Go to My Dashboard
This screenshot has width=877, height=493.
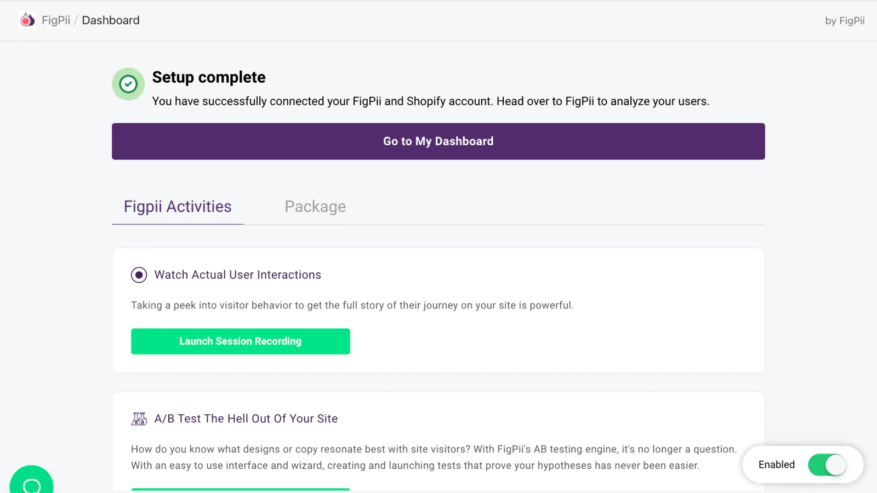pyautogui.click(x=438, y=141)
